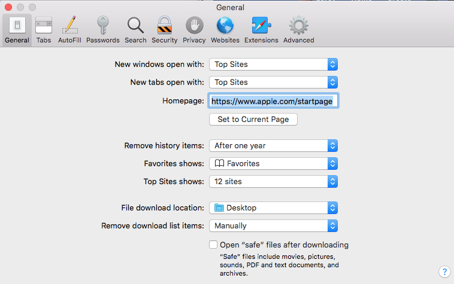The height and width of the screenshot is (284, 454).
Task: Change Remove history items After one year
Action: point(273,146)
